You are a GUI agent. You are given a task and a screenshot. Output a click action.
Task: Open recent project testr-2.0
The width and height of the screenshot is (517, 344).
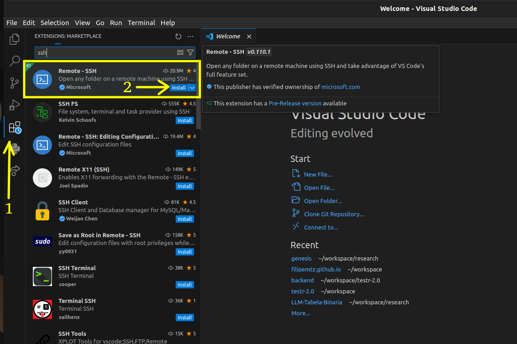(303, 291)
